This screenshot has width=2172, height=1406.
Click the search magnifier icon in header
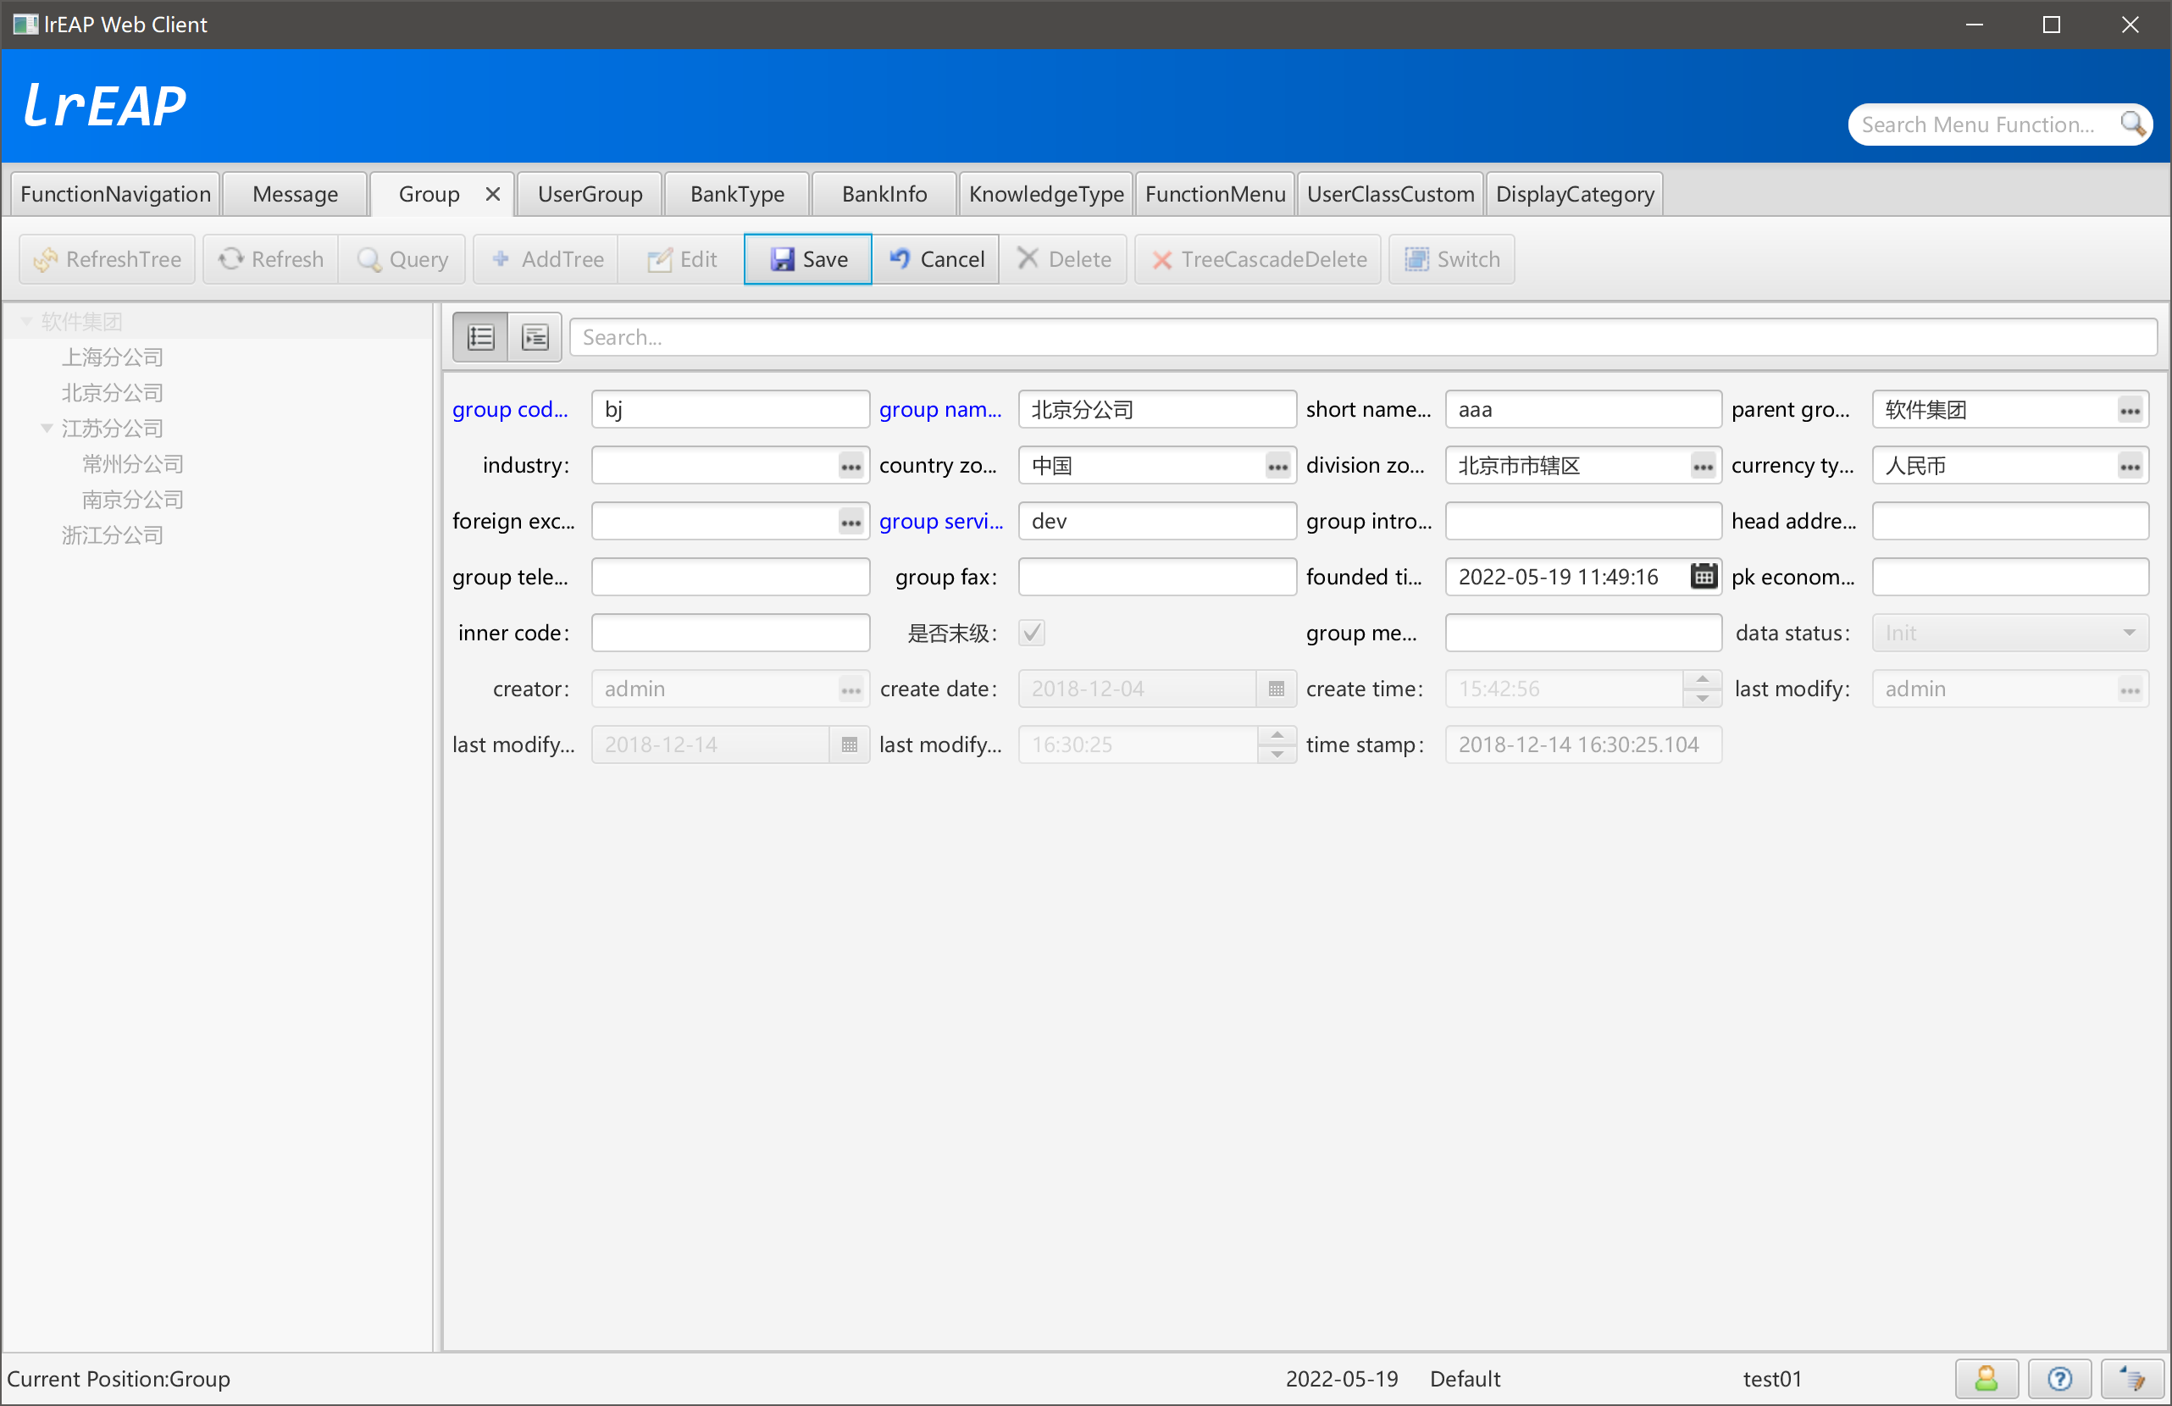coord(2133,125)
